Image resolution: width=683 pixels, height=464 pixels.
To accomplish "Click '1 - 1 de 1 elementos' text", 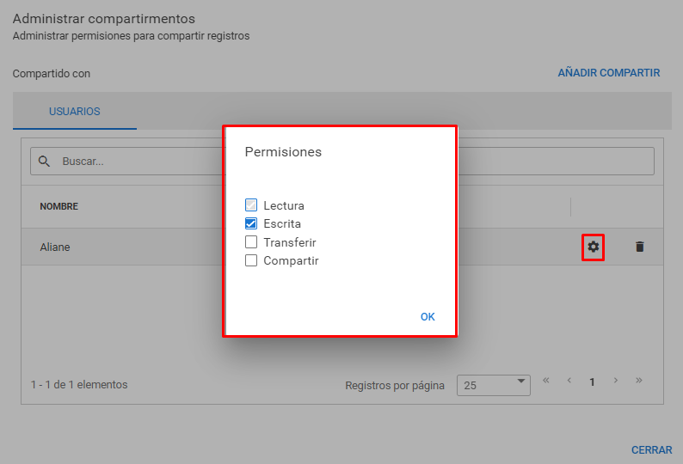I will pos(79,385).
